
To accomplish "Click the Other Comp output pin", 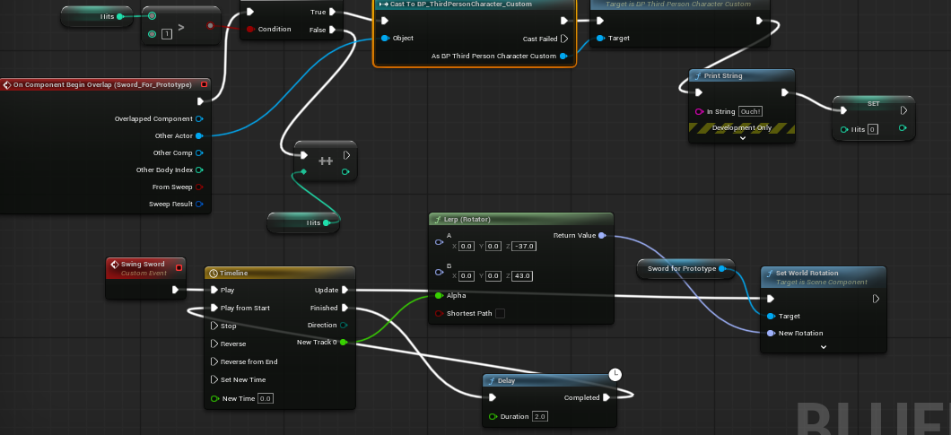I will point(199,152).
